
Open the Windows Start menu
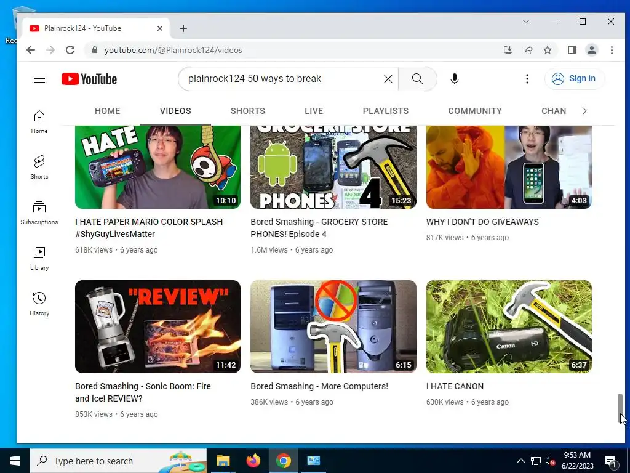coord(15,461)
